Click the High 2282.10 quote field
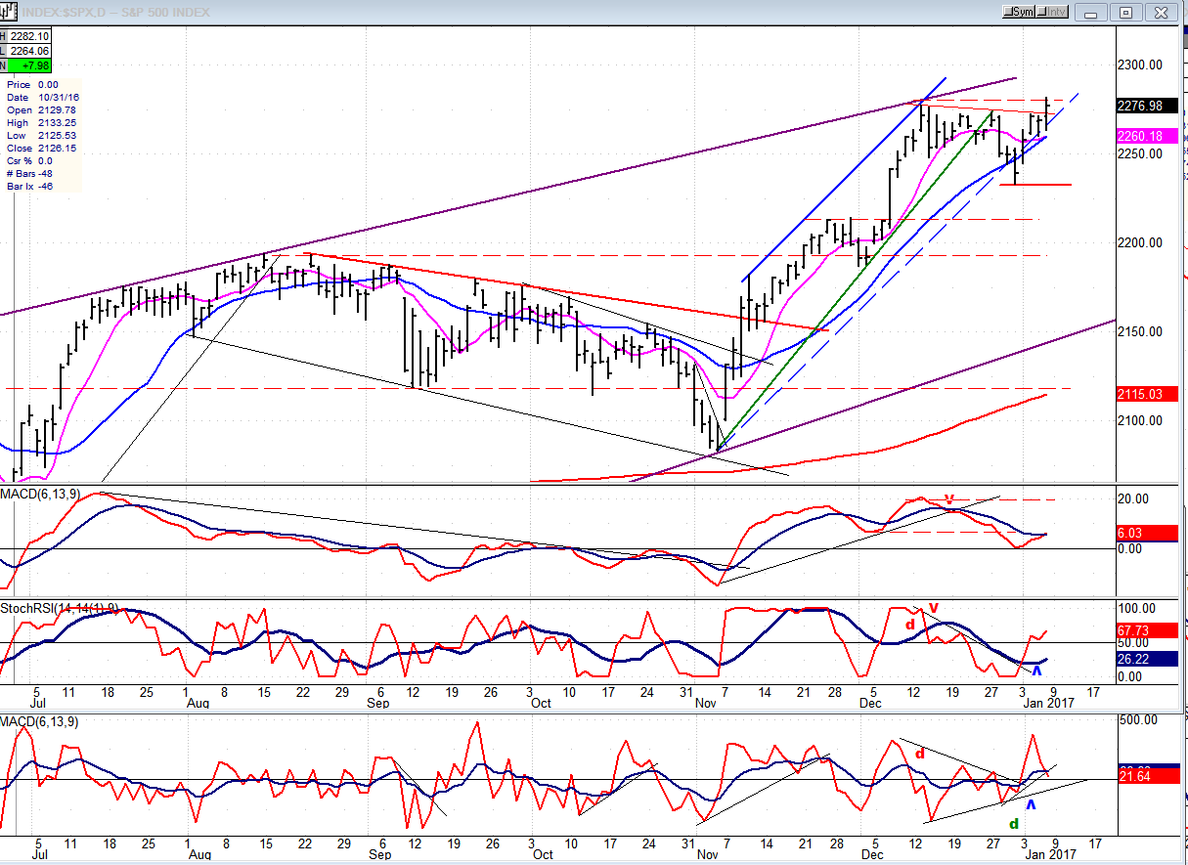The width and height of the screenshot is (1188, 865). [x=28, y=36]
